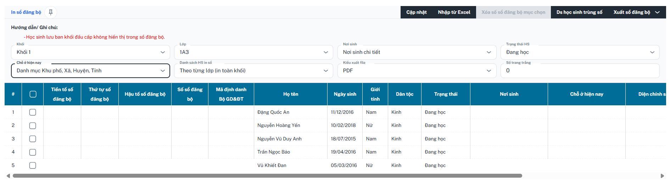Image resolution: width=670 pixels, height=189 pixels.
Task: Click Xóa số sổ đăng bộ mục chọn
Action: tap(513, 12)
